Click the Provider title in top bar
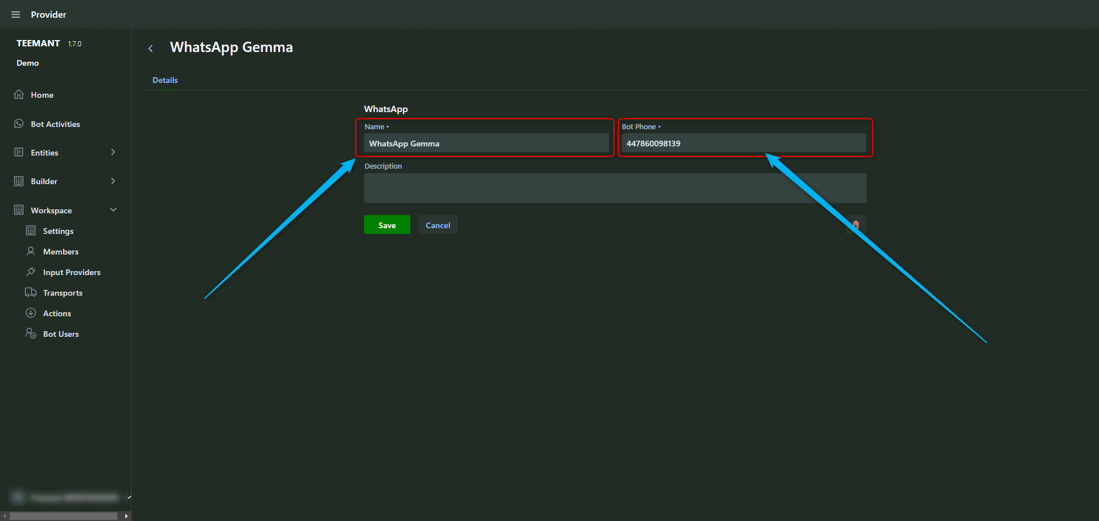Viewport: 1099px width, 521px height. [x=49, y=14]
